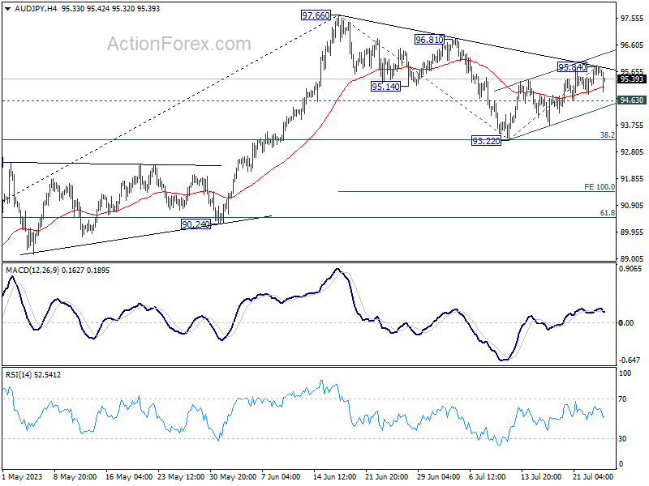Click the FE 100.0 projection label
The image size is (649, 486).
(x=600, y=187)
